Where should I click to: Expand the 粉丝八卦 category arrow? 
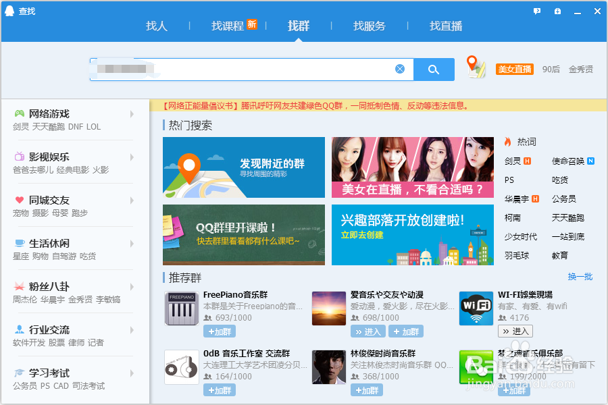point(132,287)
